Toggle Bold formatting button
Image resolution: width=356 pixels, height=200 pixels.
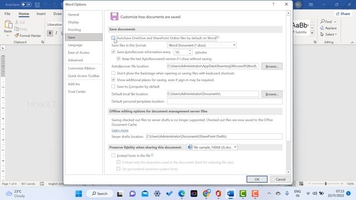[50, 33]
